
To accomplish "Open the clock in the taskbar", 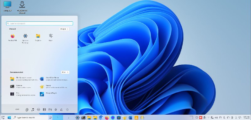I will click(246, 117).
